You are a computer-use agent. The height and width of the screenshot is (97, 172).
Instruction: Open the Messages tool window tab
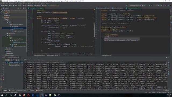point(40,91)
